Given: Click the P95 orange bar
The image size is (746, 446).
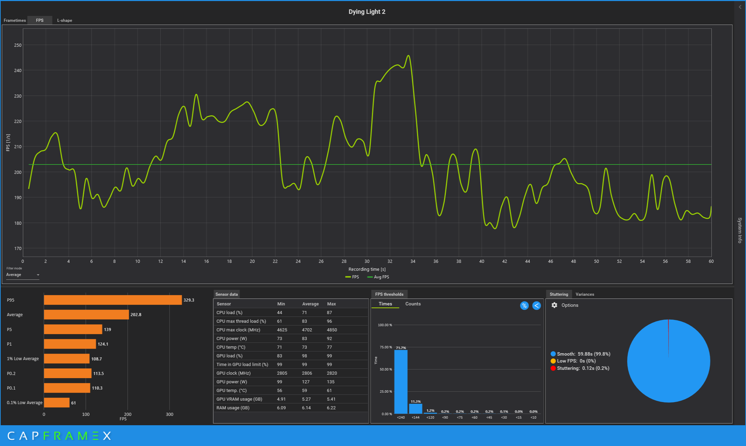Looking at the screenshot, I should click(113, 300).
